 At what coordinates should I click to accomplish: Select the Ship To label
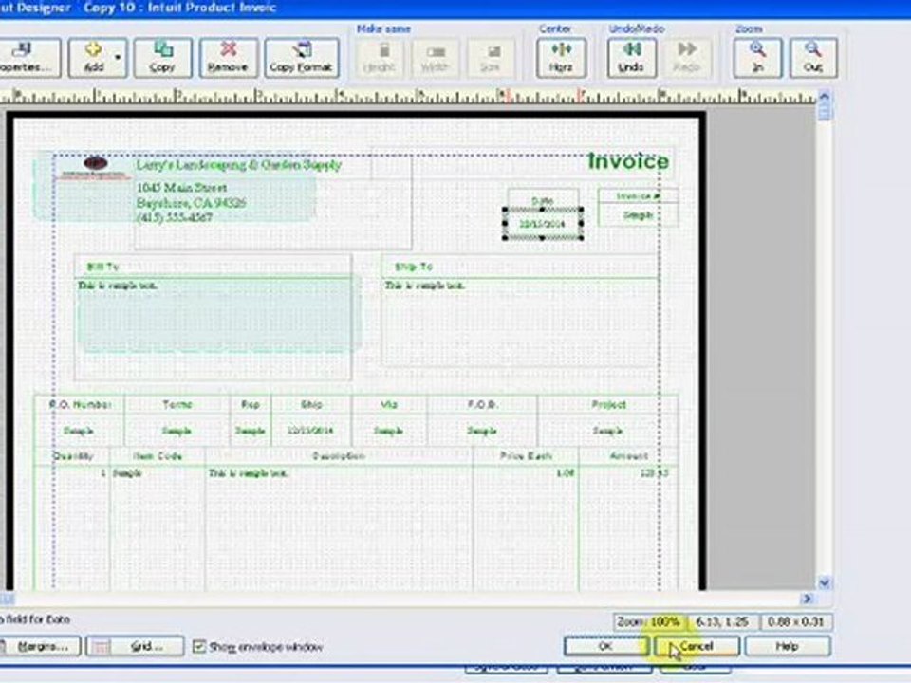pyautogui.click(x=414, y=267)
